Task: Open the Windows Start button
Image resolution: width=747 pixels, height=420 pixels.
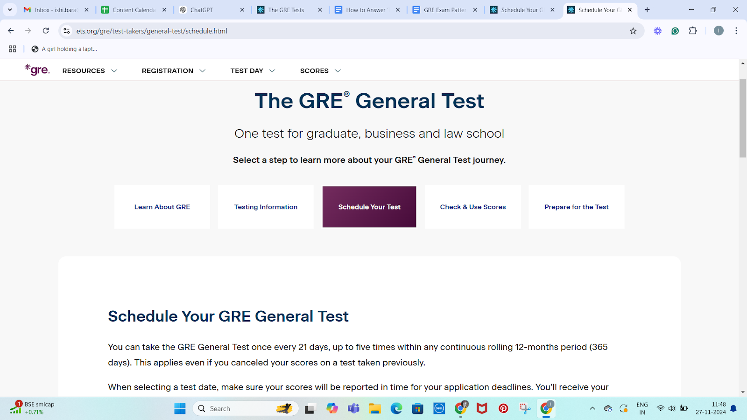Action: point(180,409)
